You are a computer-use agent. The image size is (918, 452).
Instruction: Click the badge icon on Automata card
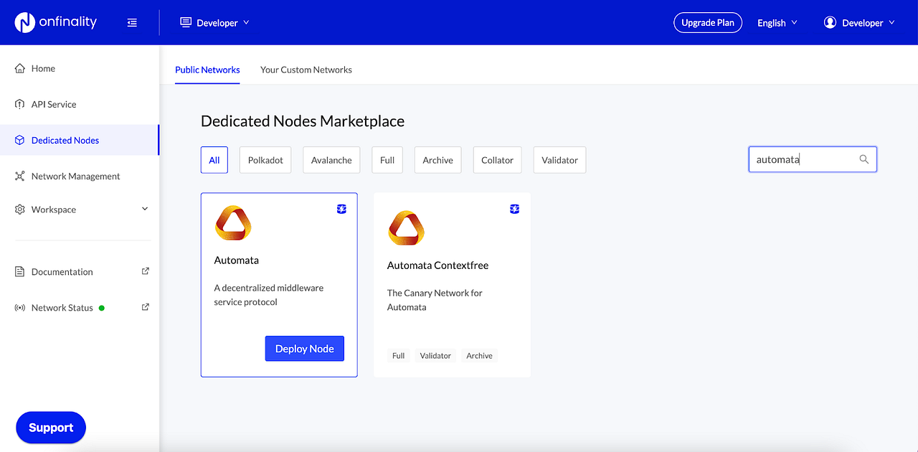(341, 209)
